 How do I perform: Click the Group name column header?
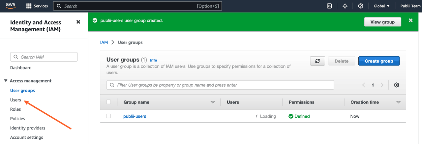[136, 102]
